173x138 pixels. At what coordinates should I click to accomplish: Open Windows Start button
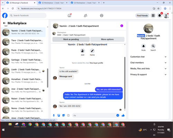point(3,130)
